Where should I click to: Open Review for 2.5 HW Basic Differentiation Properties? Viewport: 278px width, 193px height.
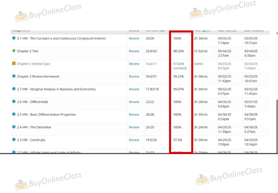(134, 115)
